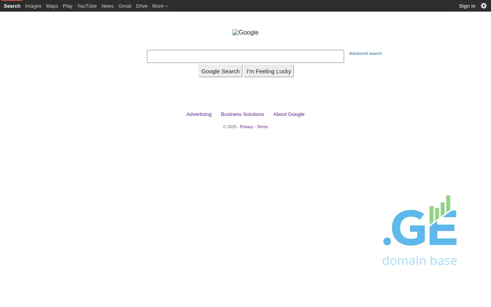Open the settings gear icon

484,6
